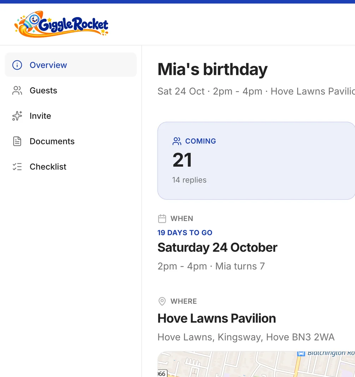Click the location pin icon beside WHERE
Screen dimensions: 355x377
pyautogui.click(x=162, y=301)
